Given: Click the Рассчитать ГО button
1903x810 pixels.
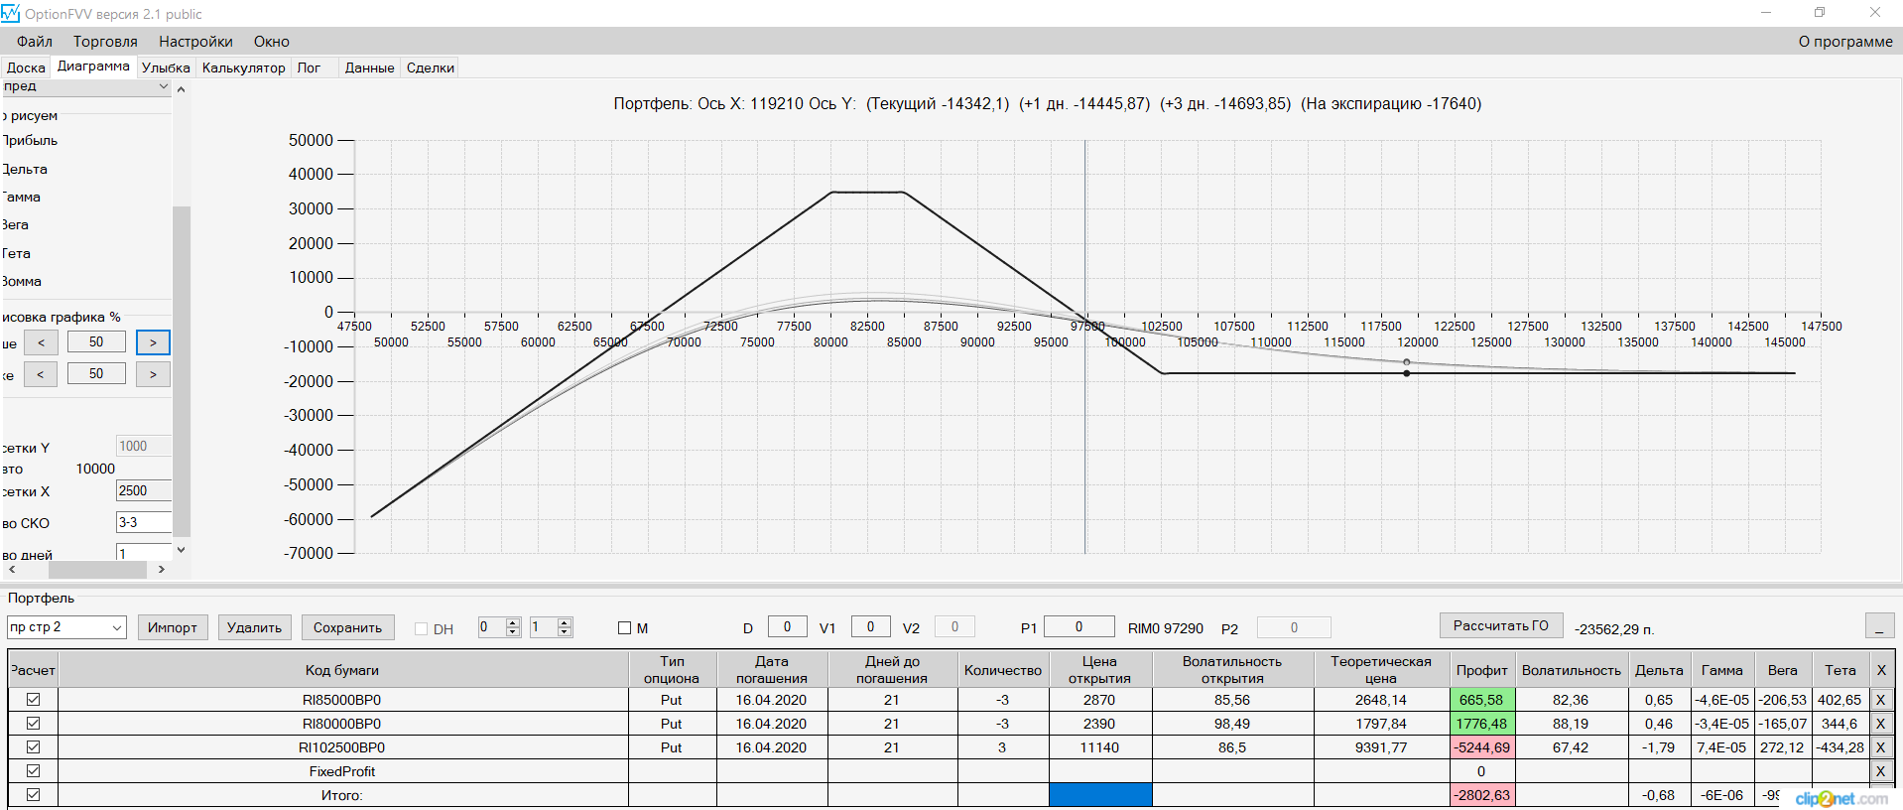Looking at the screenshot, I should 1501,625.
